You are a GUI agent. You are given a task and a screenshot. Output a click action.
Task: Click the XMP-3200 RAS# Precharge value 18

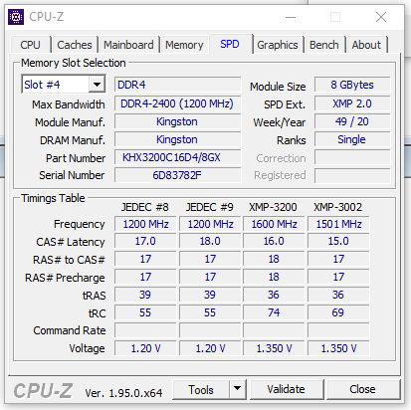pyautogui.click(x=274, y=277)
